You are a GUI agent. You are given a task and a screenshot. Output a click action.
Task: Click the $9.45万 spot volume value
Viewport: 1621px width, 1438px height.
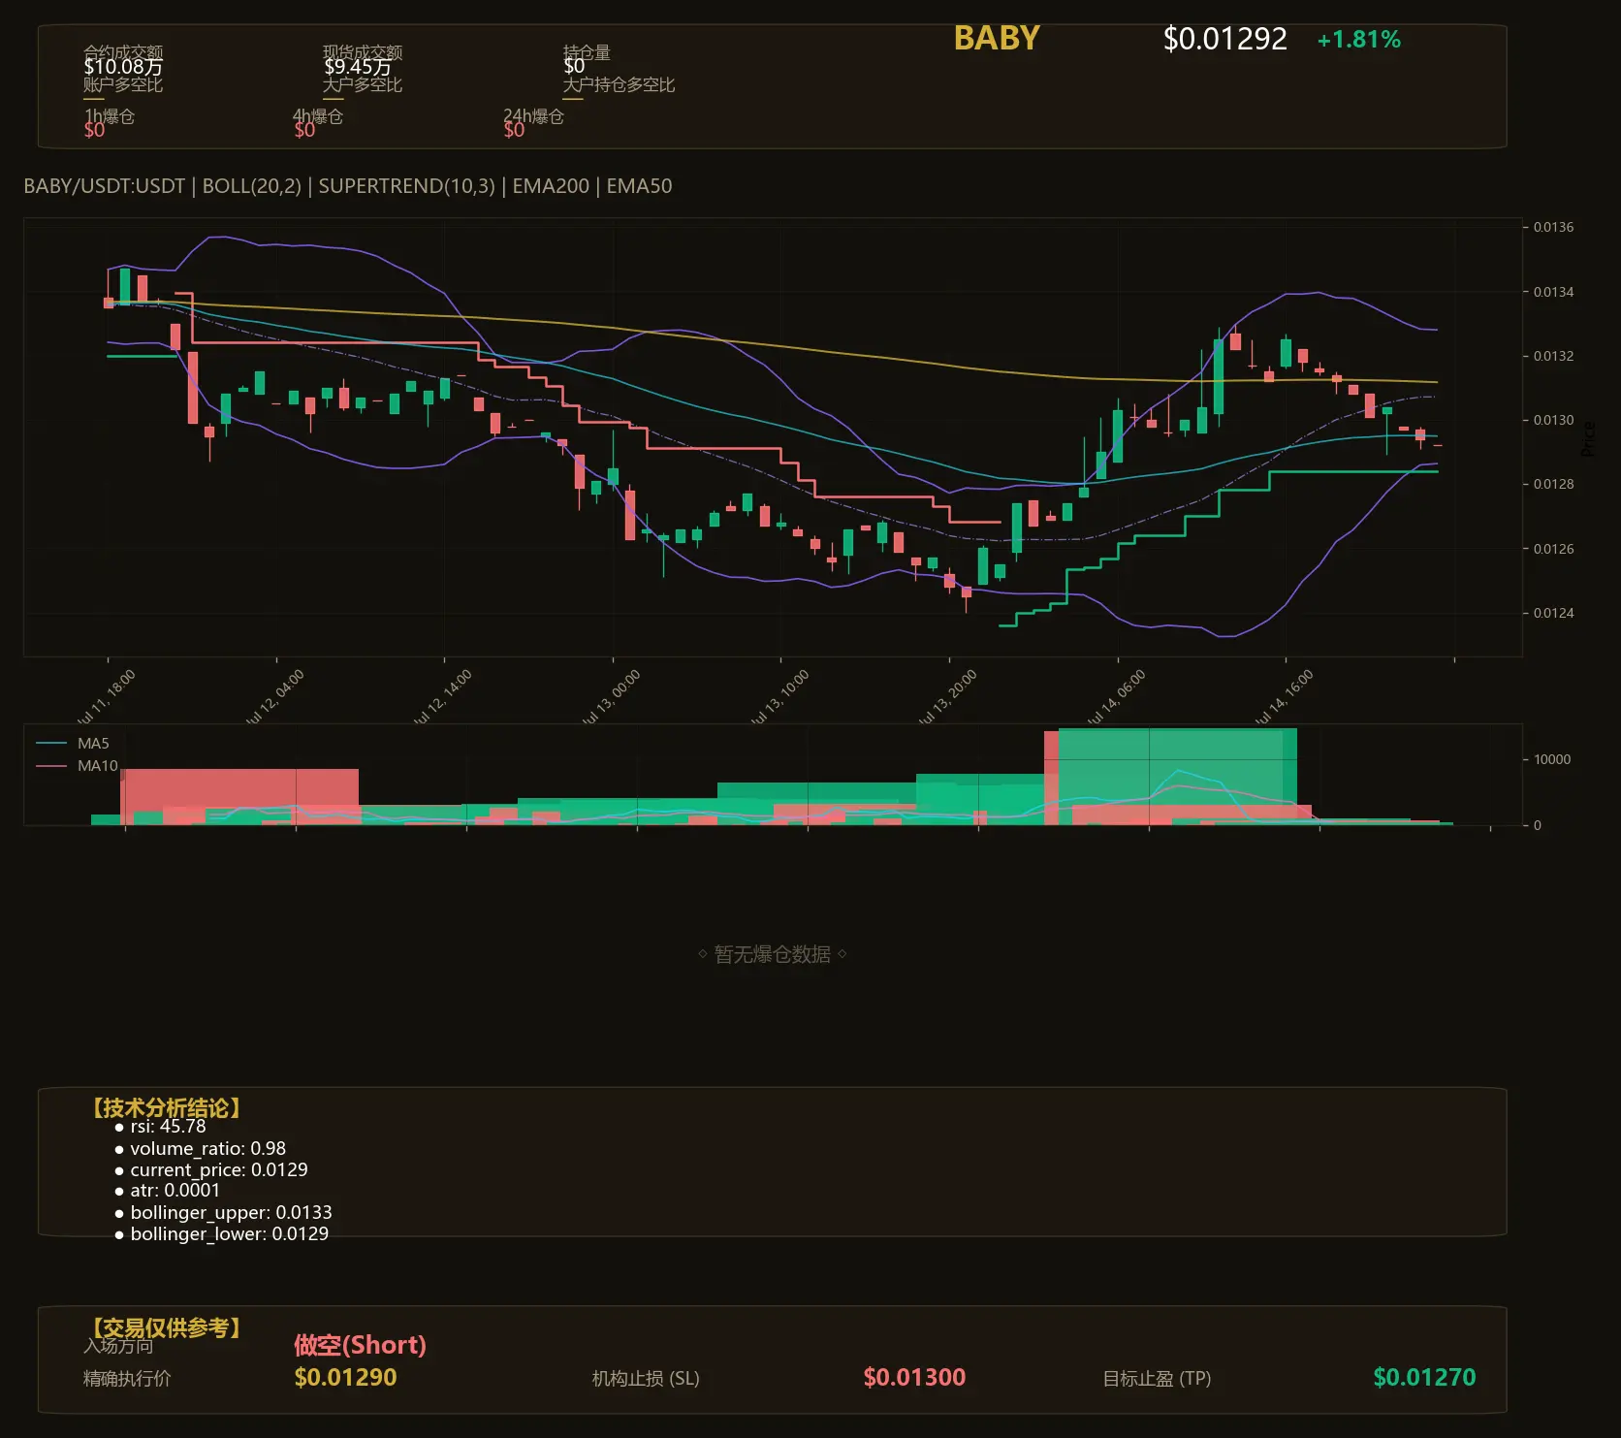357,67
